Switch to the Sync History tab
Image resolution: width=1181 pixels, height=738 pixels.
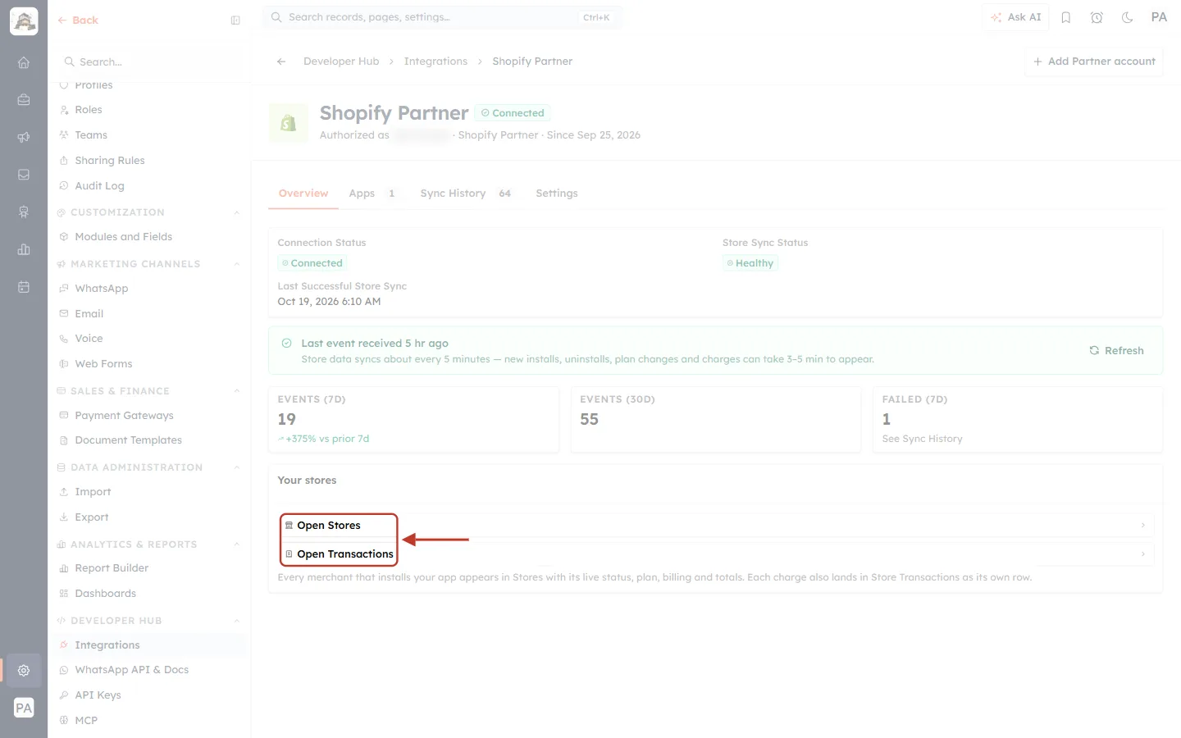point(466,194)
